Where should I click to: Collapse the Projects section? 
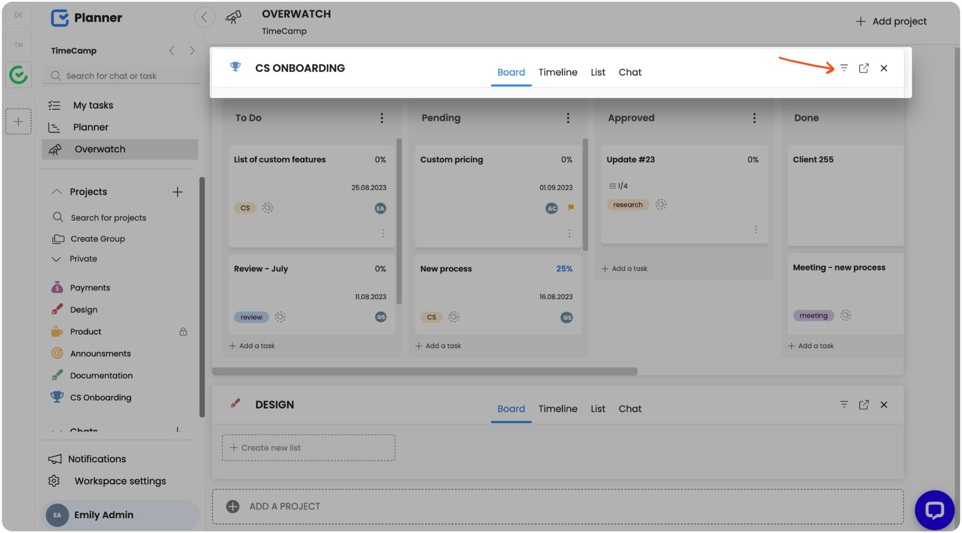(x=57, y=192)
